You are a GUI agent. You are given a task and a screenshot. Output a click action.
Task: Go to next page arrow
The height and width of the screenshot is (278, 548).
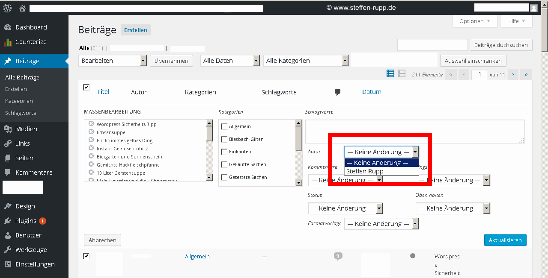point(513,74)
